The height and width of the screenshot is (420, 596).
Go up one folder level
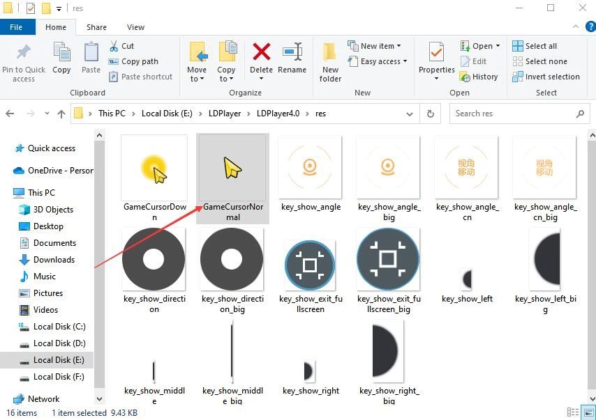pos(61,114)
